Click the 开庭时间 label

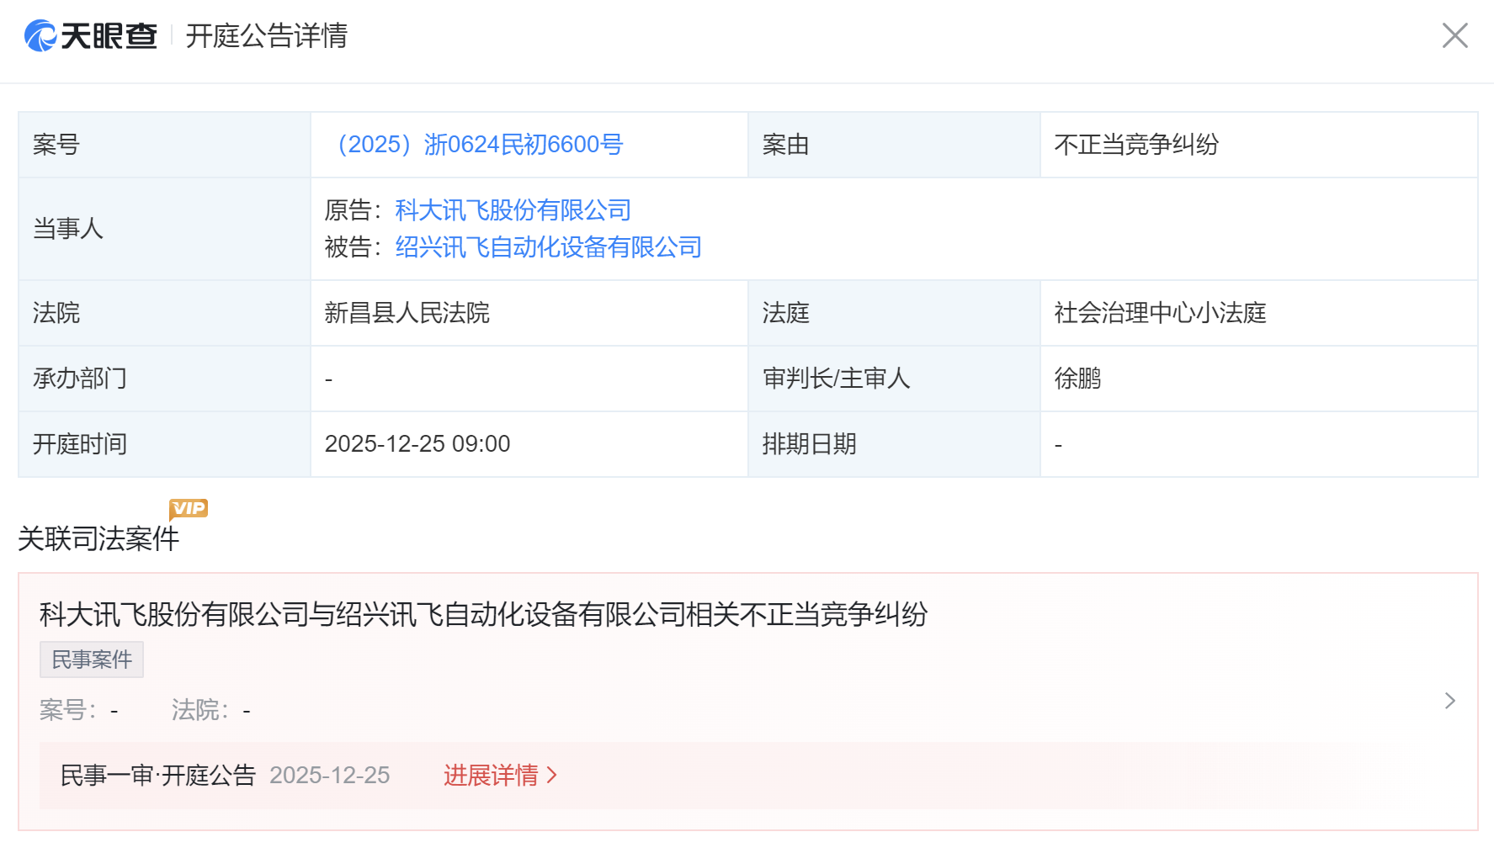[80, 444]
